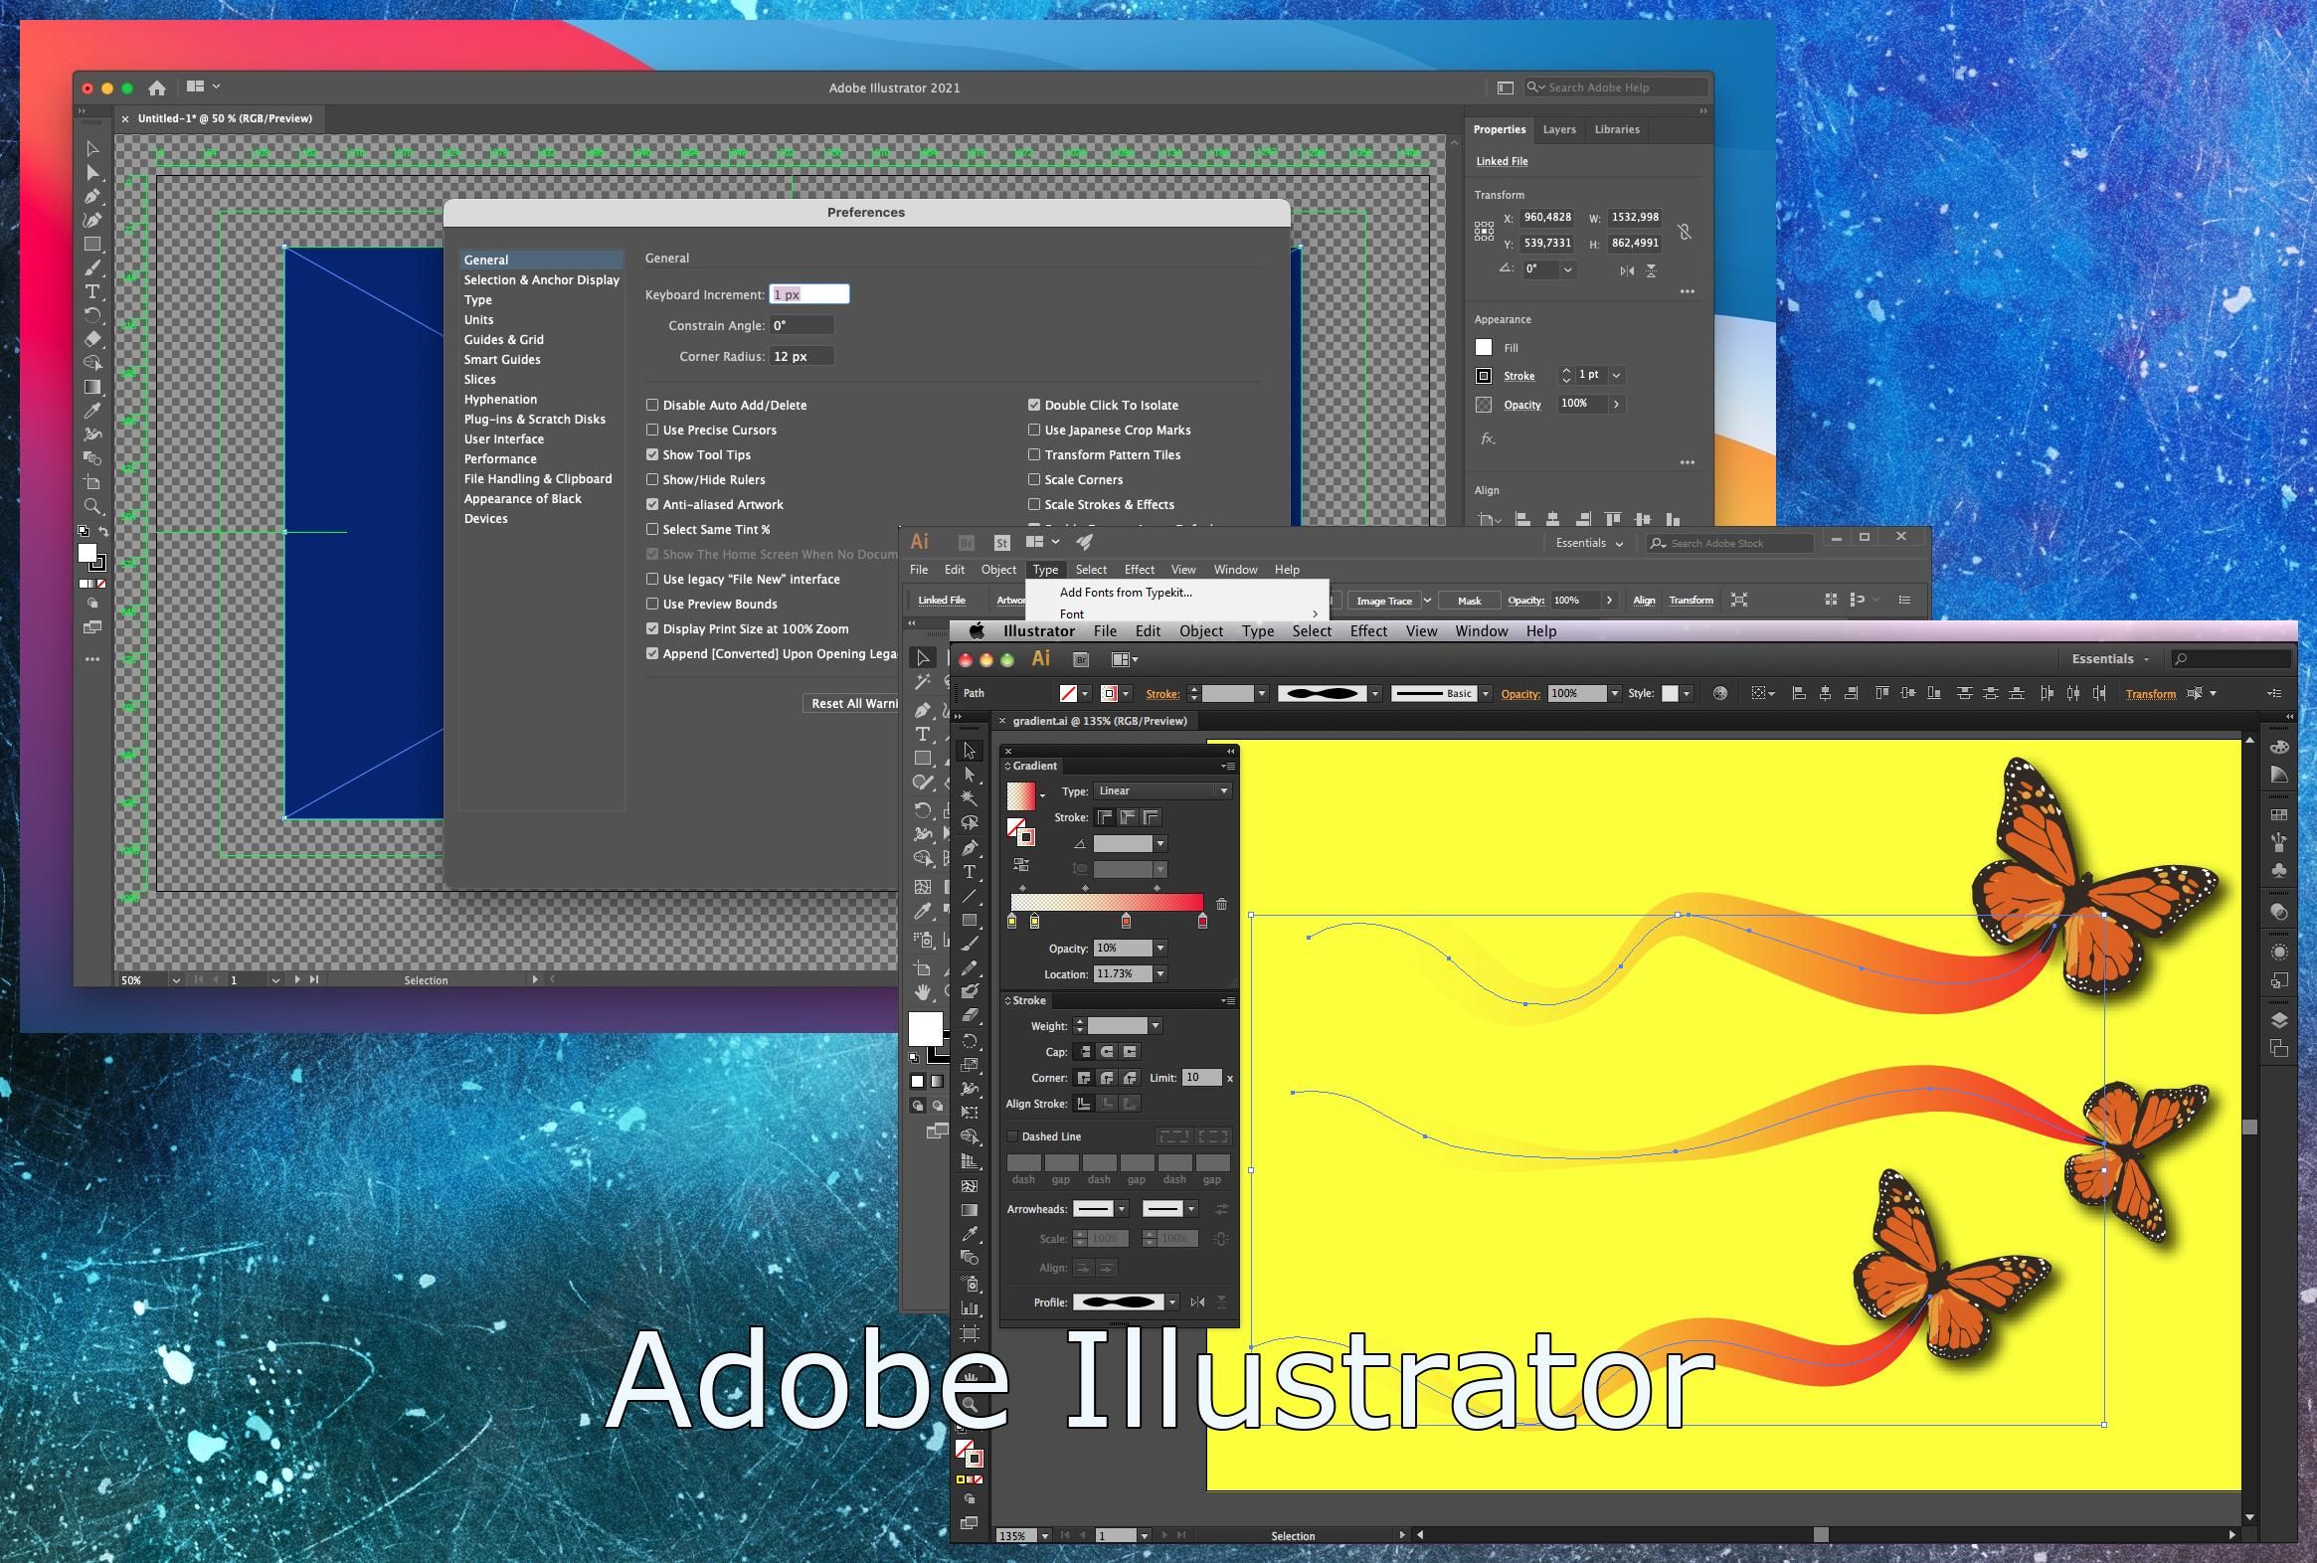Select the Eyedropper tool in Illustrator 2021 toolbar
Screen dimensions: 2317x1563
(91, 411)
